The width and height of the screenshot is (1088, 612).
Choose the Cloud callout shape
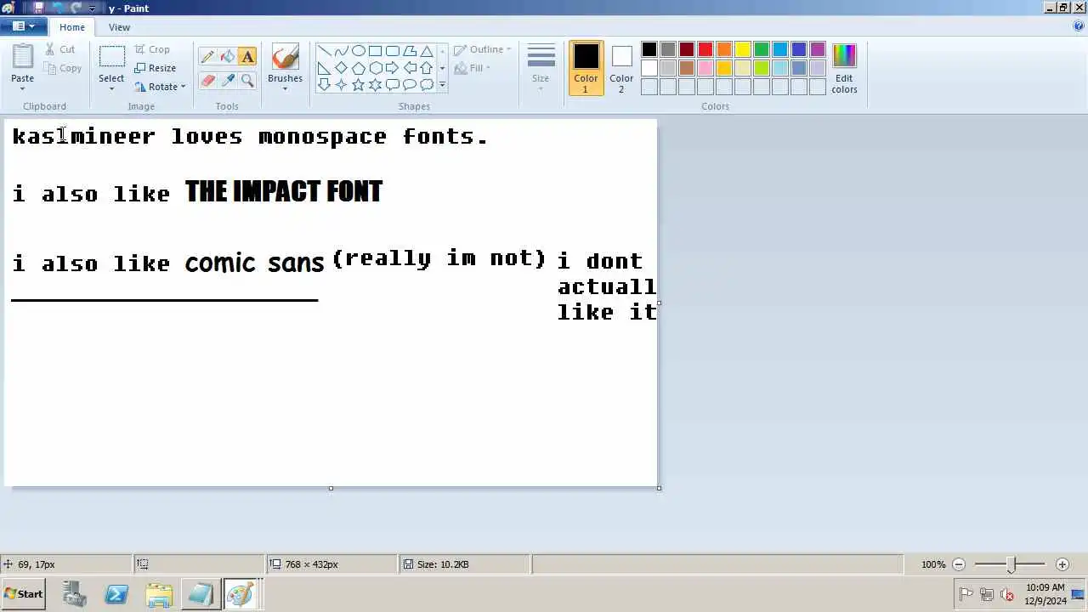[426, 85]
